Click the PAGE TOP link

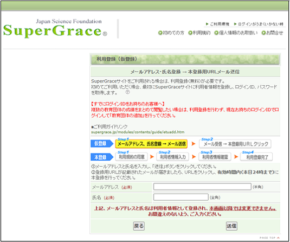tap(269, 238)
